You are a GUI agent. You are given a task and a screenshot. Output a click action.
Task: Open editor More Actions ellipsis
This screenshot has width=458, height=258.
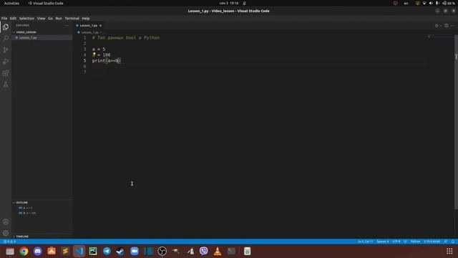click(453, 26)
